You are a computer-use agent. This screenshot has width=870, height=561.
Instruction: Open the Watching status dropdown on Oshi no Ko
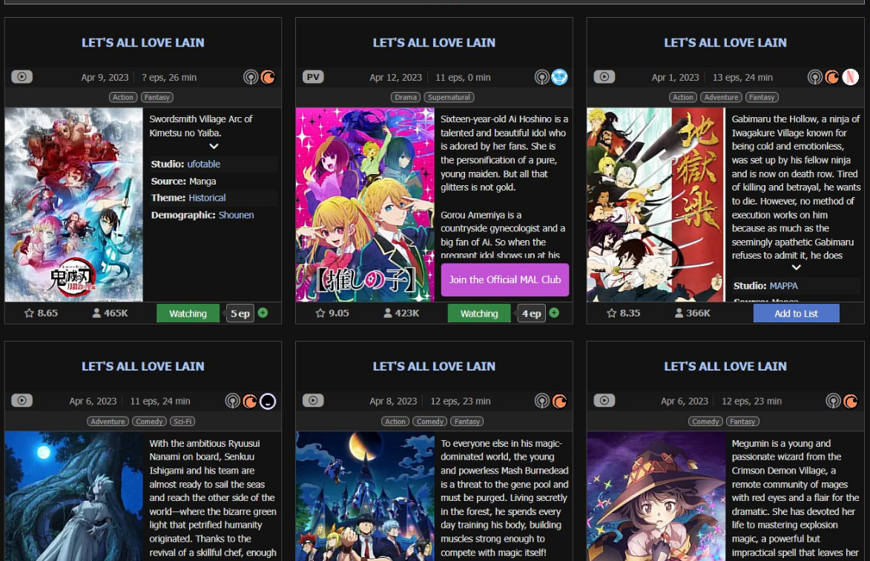point(478,313)
